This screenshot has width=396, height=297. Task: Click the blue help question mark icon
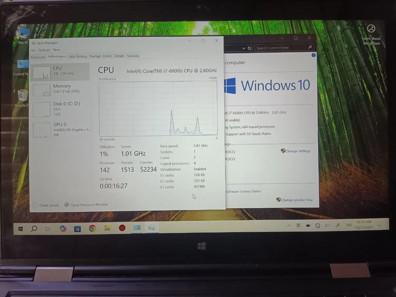tap(313, 55)
